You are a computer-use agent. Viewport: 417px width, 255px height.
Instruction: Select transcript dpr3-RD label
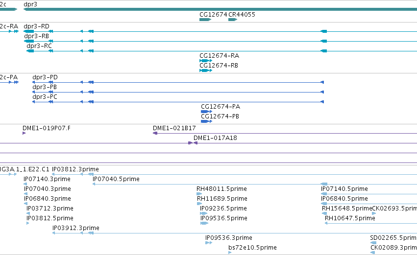coord(36,26)
